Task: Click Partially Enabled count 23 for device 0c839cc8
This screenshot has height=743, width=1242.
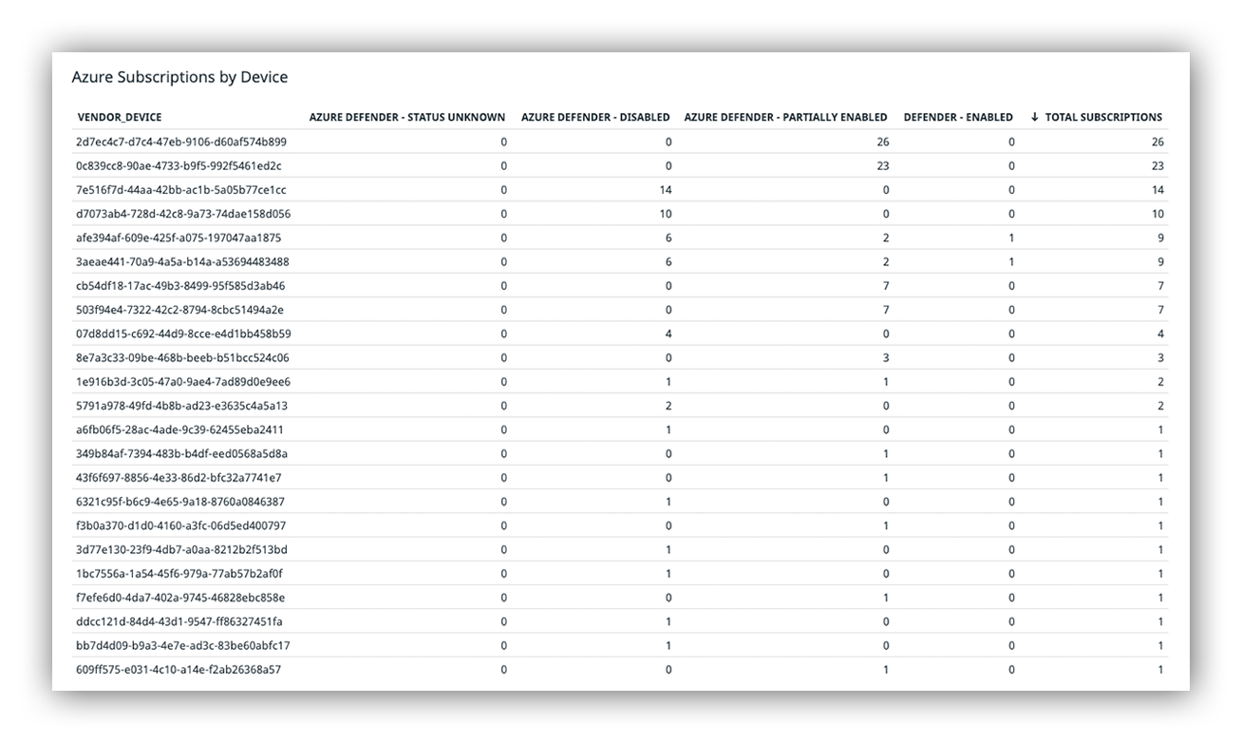Action: 883,166
